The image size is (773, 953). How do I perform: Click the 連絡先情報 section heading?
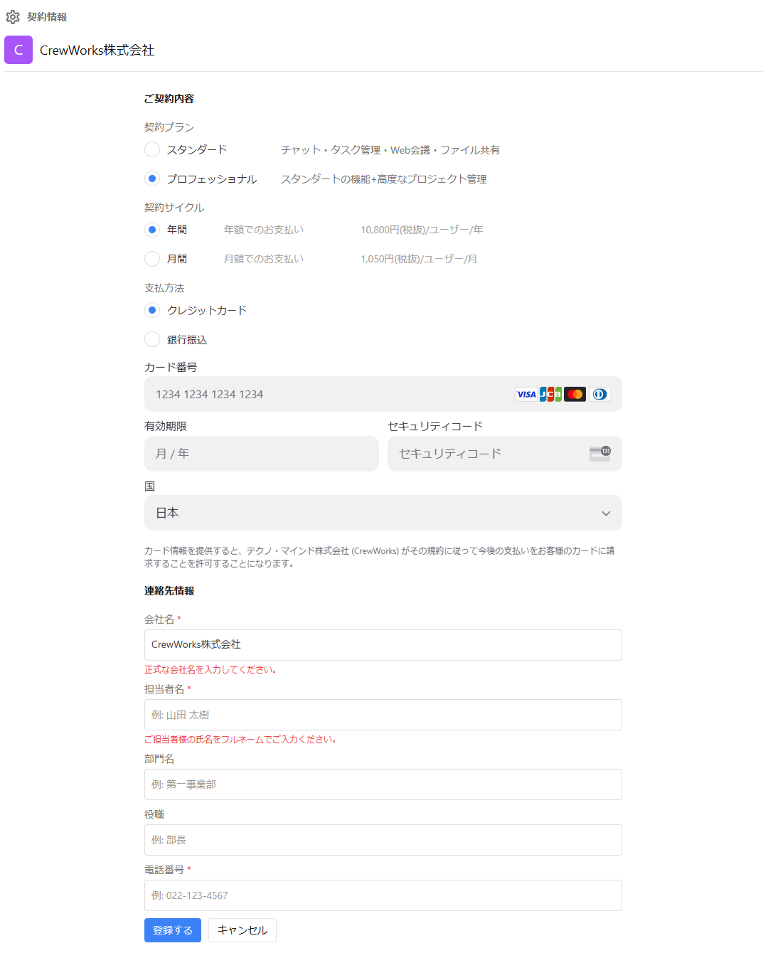(169, 591)
